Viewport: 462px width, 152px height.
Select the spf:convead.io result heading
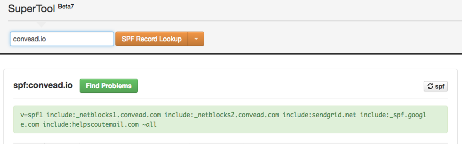pyautogui.click(x=43, y=85)
